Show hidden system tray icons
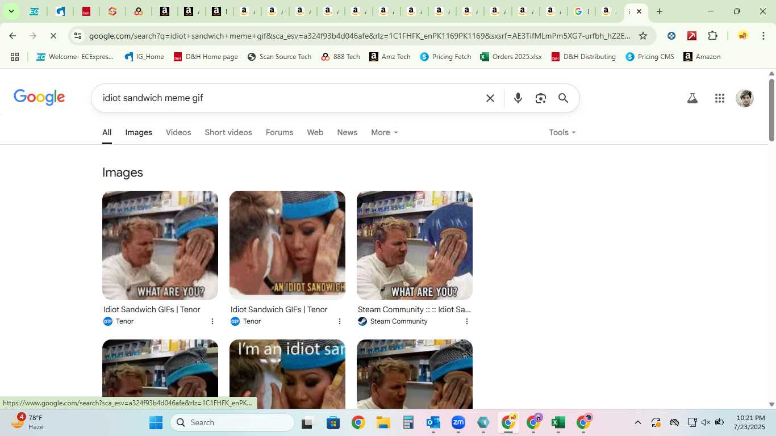Image resolution: width=776 pixels, height=436 pixels. [637, 422]
